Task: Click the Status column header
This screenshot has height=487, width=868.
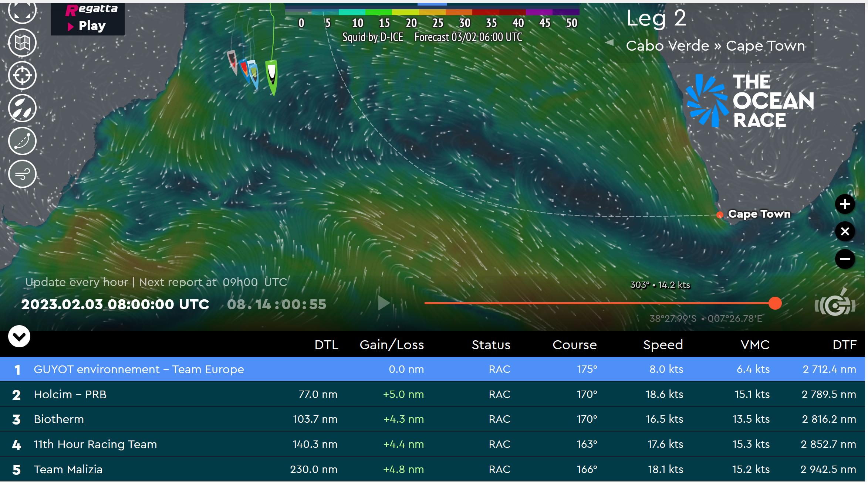Action: [491, 345]
